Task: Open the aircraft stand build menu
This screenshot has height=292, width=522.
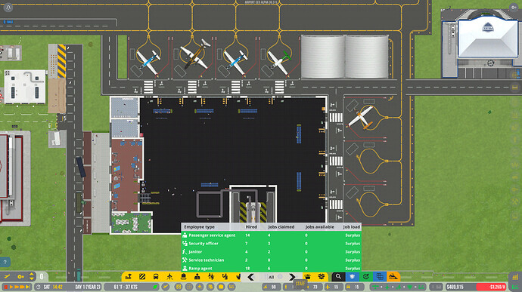Action: 169,277
